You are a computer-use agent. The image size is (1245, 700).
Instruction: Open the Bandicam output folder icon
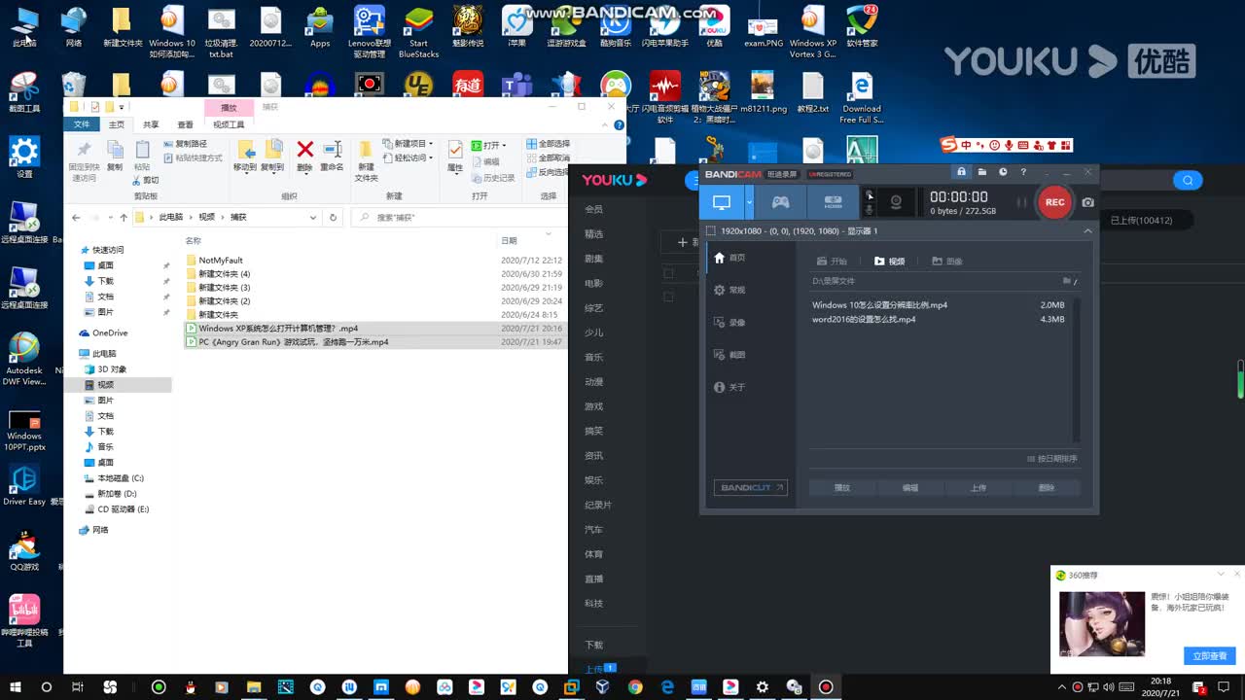982,172
